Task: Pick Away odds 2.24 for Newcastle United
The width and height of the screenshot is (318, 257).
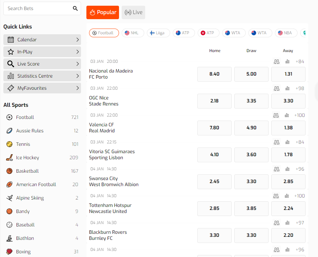Action: pos(288,209)
